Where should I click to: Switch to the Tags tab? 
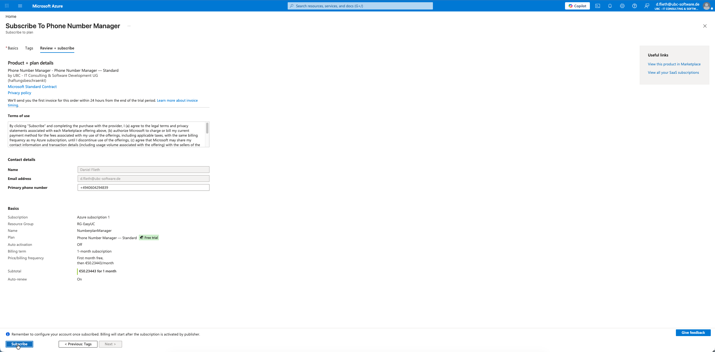(x=29, y=48)
